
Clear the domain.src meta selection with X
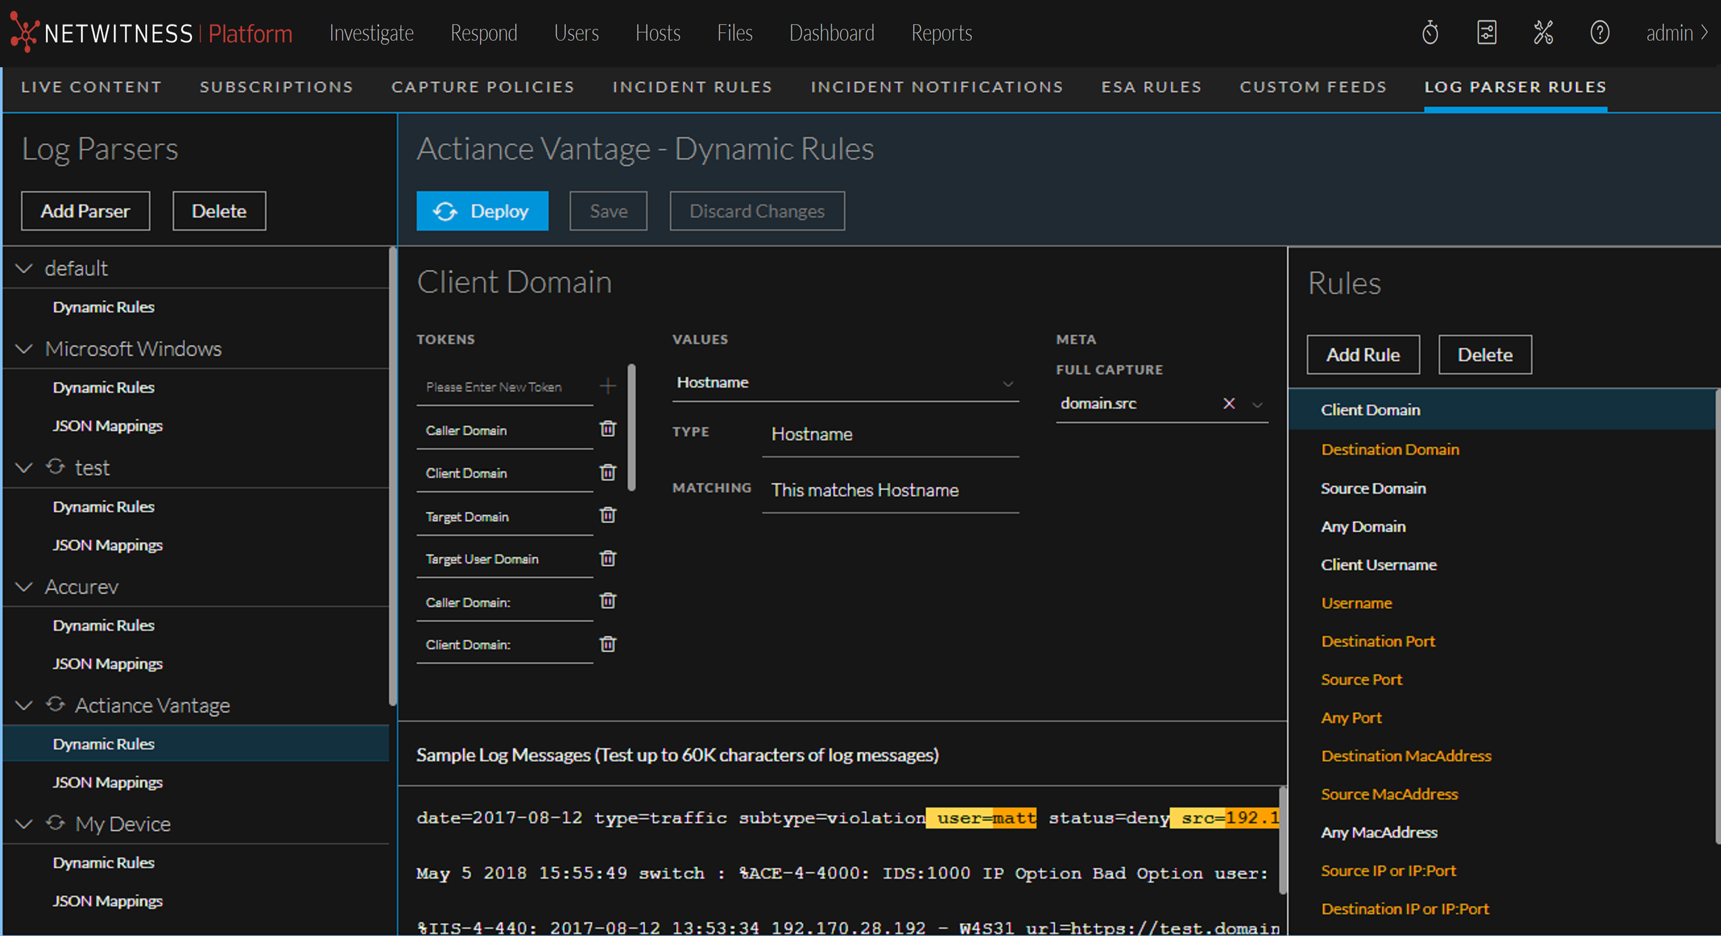click(x=1228, y=403)
